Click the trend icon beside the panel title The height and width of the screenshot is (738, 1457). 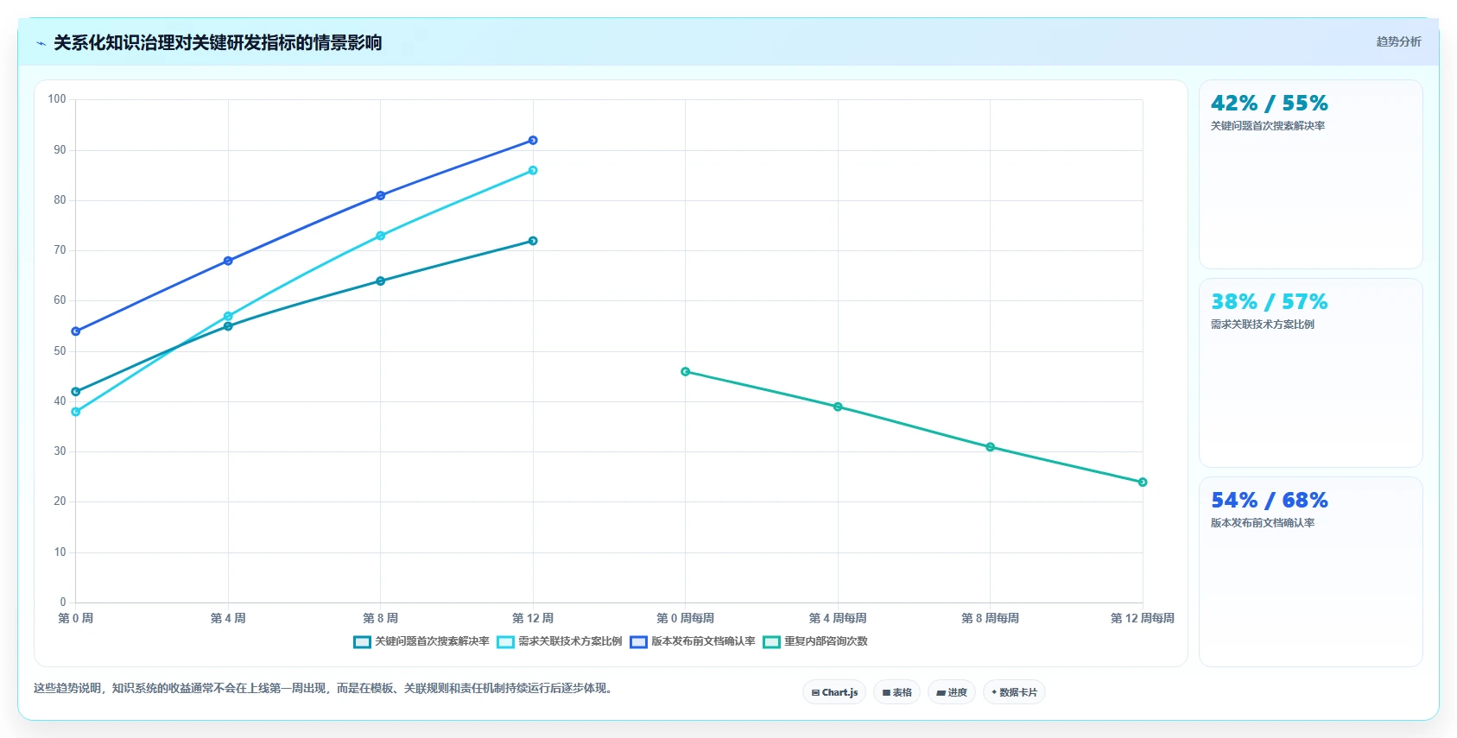(x=41, y=43)
